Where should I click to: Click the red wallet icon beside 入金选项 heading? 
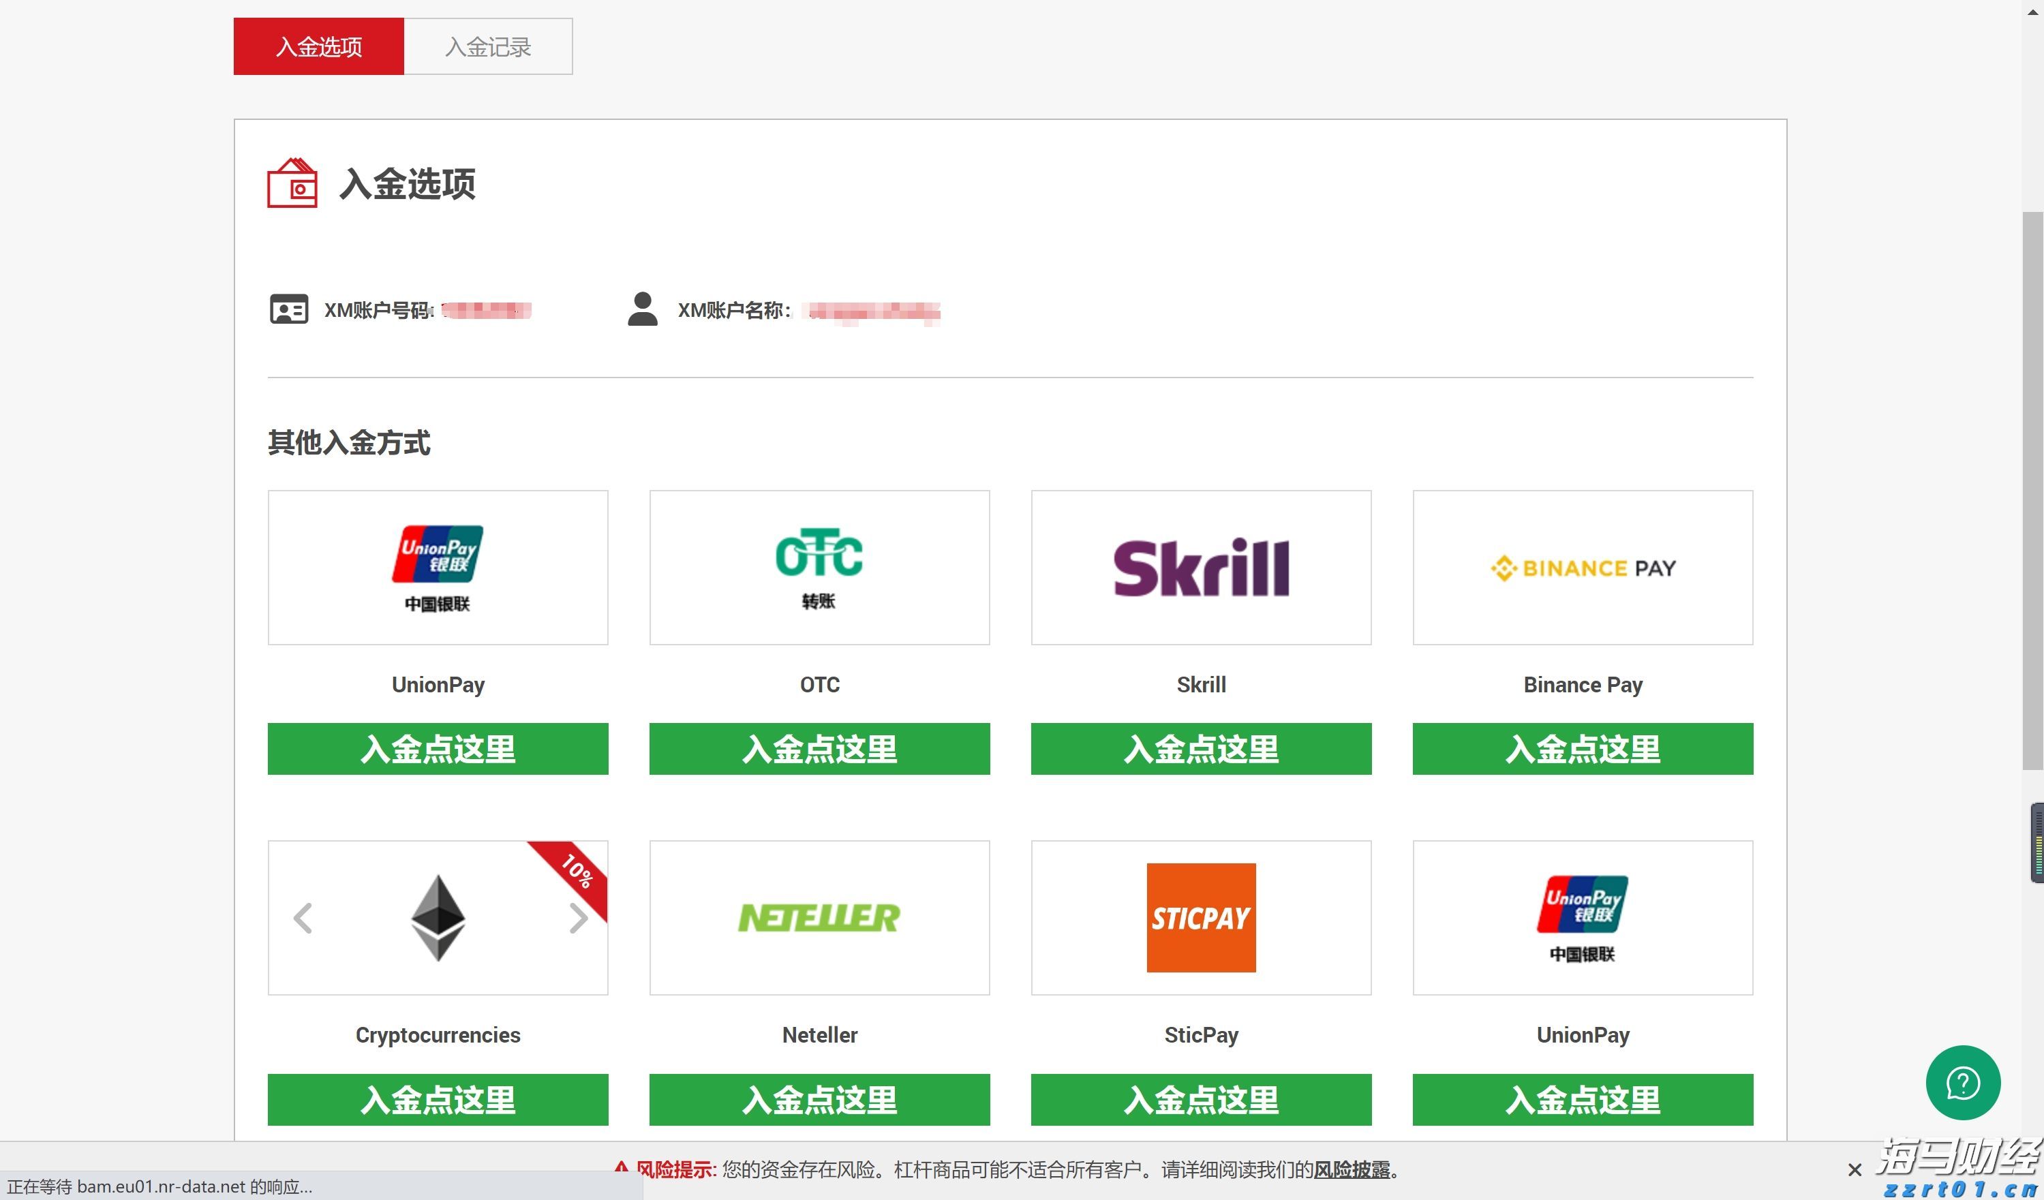coord(294,183)
